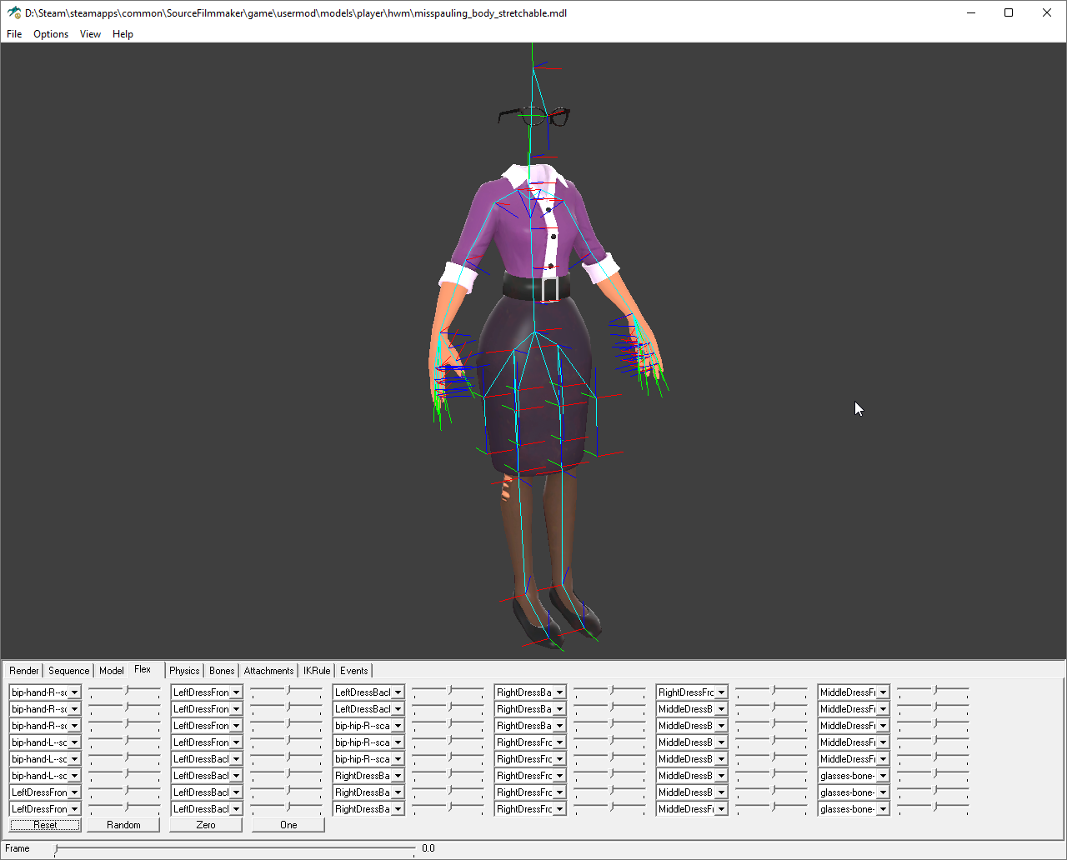Open the Attachments tab

pyautogui.click(x=268, y=671)
